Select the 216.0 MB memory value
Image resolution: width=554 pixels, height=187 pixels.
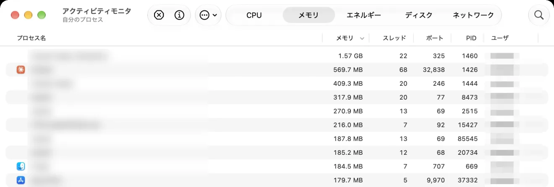click(347, 125)
